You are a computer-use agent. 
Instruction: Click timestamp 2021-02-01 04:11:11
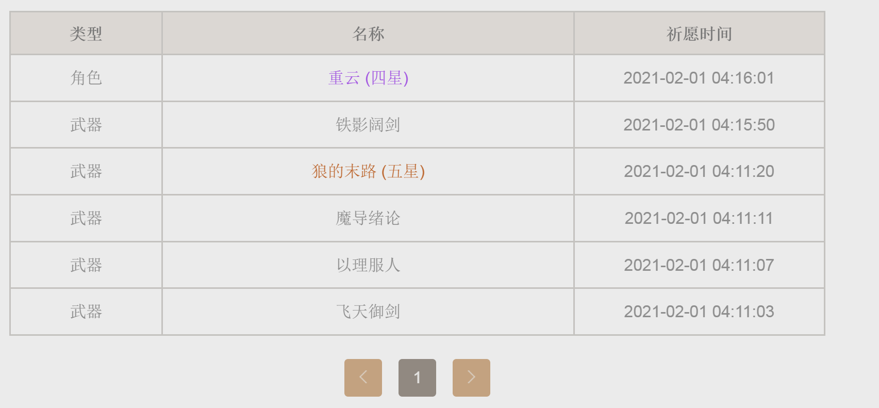[699, 218]
